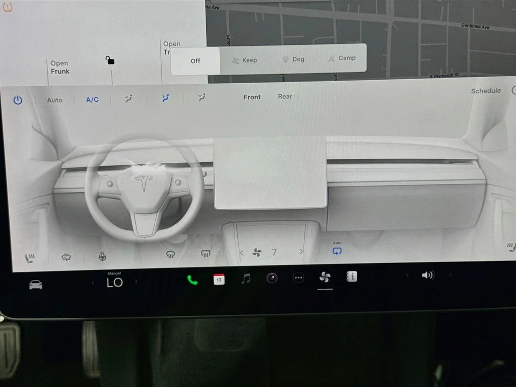Tap the tire pressure warning icon
This screenshot has height=387, width=516.
pyautogui.click(x=7, y=6)
